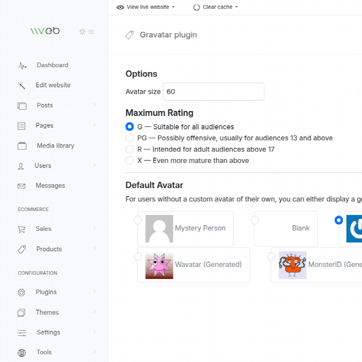This screenshot has height=362, width=362.
Task: Choose R rating for adult audiences
Action: pos(130,149)
